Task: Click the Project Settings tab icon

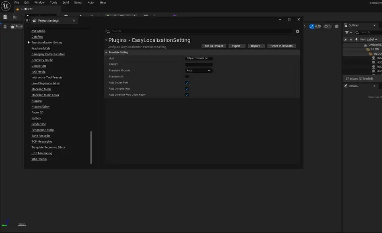Action: click(x=34, y=20)
